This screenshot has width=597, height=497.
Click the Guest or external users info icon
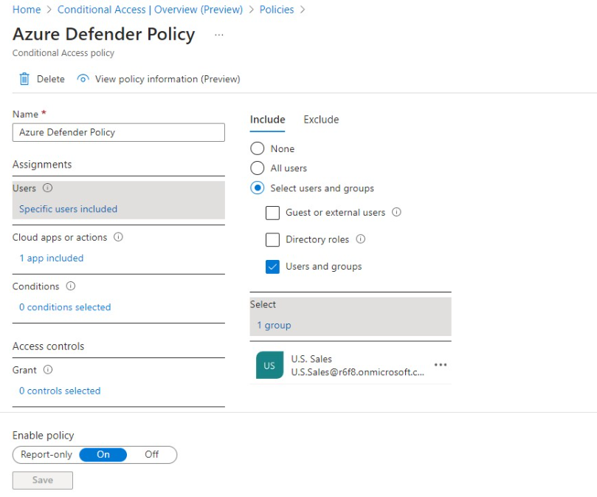point(396,212)
